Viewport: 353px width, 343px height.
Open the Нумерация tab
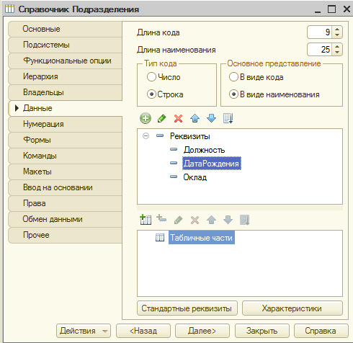[x=65, y=124]
